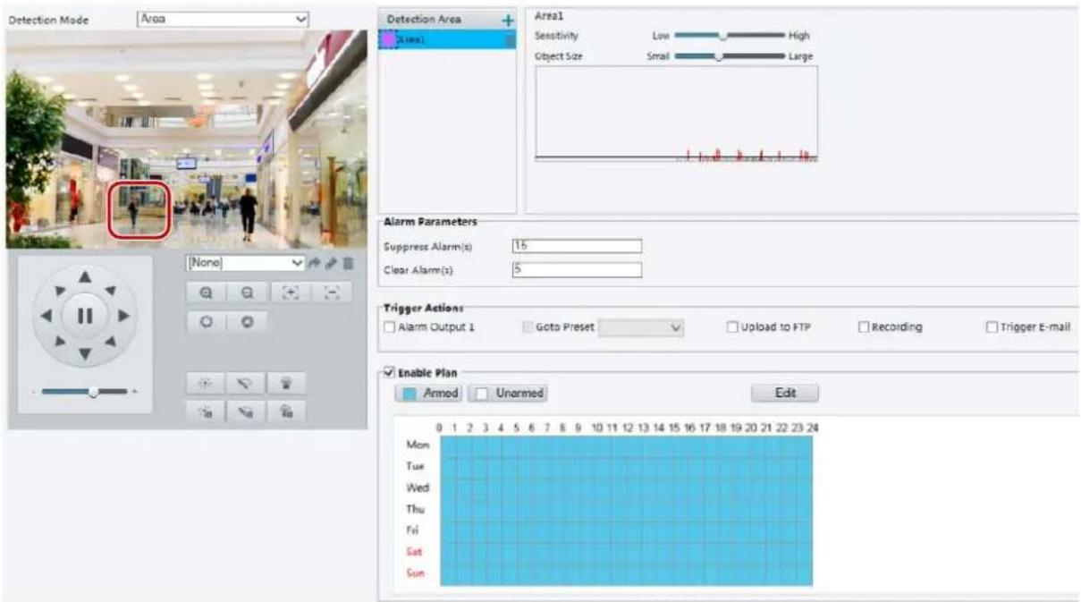Click the Wed row in the schedule

pyautogui.click(x=626, y=488)
